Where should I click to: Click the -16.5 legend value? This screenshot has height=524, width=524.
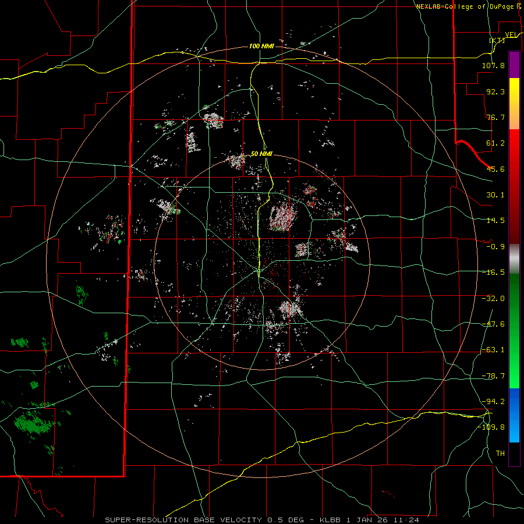(493, 272)
